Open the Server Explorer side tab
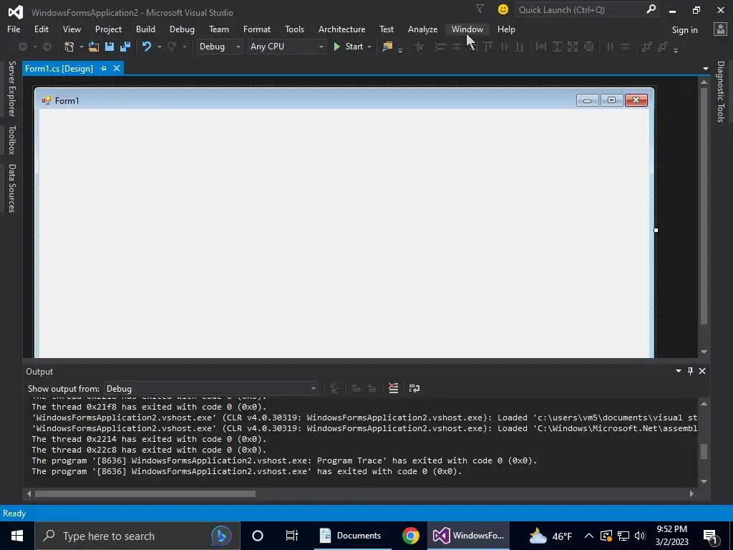The width and height of the screenshot is (733, 550). (11, 88)
